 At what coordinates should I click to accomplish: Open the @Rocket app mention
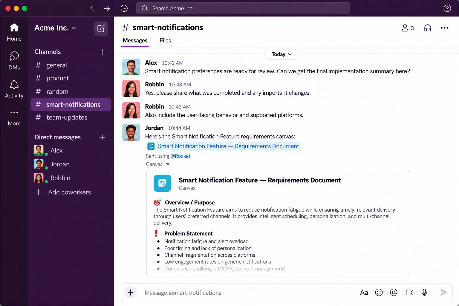[180, 156]
